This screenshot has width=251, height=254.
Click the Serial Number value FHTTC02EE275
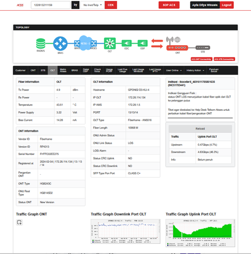(49, 154)
